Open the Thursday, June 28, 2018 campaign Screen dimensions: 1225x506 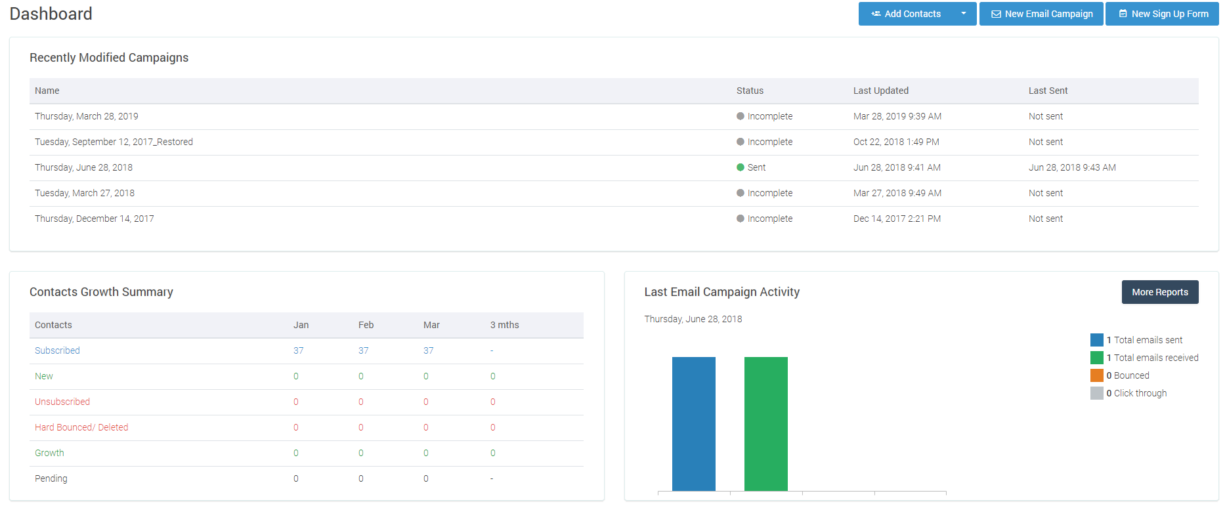83,167
